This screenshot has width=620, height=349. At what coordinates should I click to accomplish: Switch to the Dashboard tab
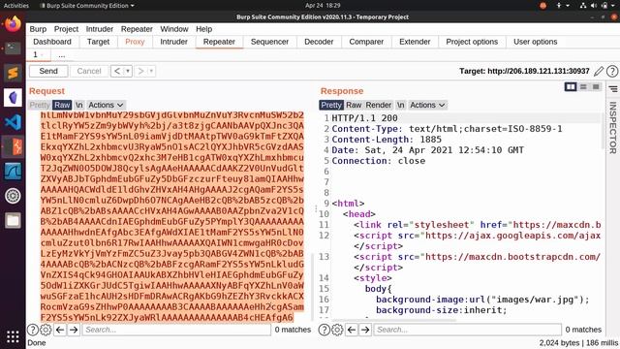click(52, 42)
